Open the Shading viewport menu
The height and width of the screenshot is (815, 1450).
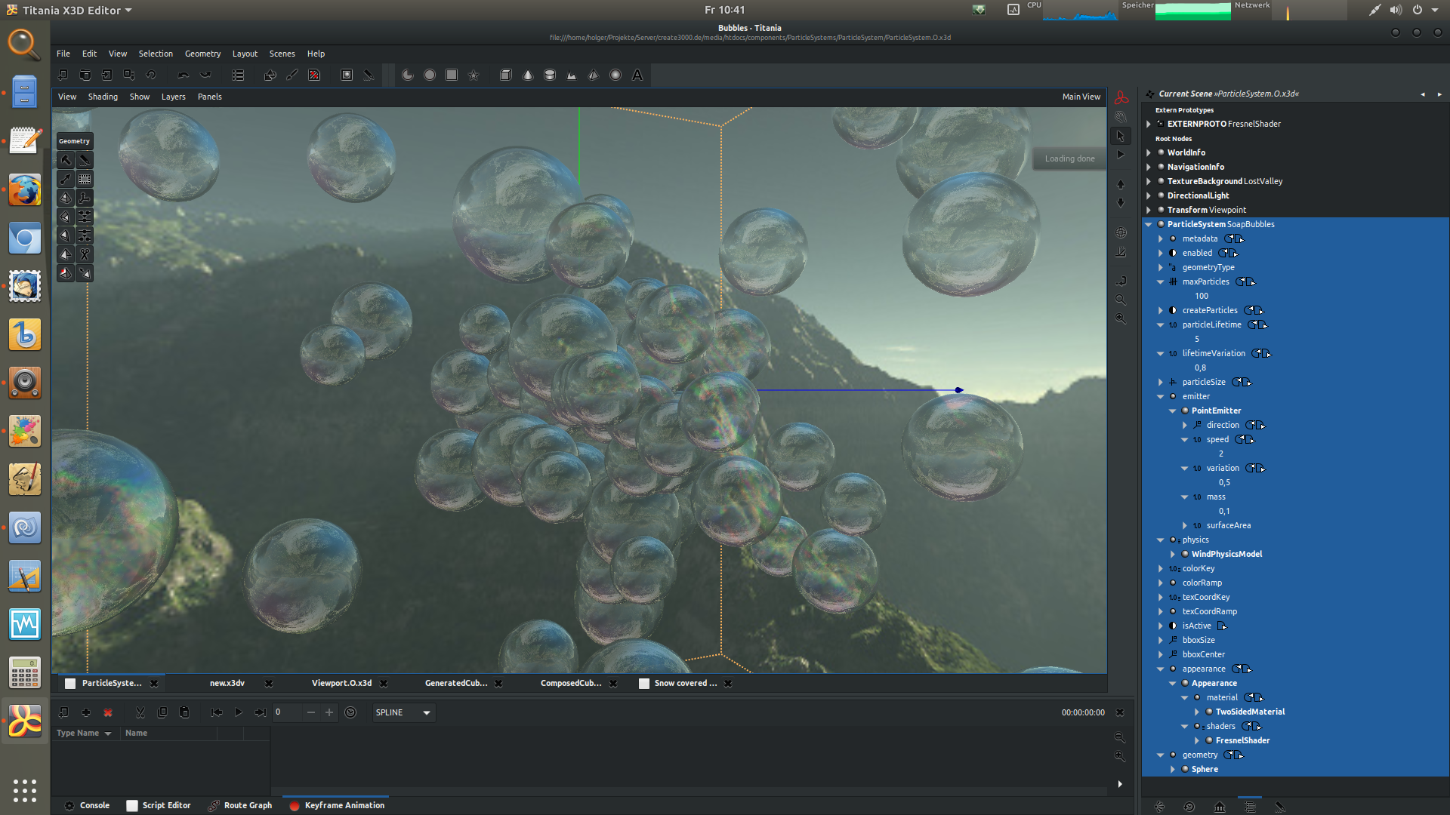coord(103,97)
